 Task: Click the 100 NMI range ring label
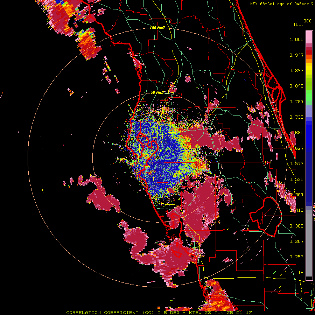click(x=157, y=28)
